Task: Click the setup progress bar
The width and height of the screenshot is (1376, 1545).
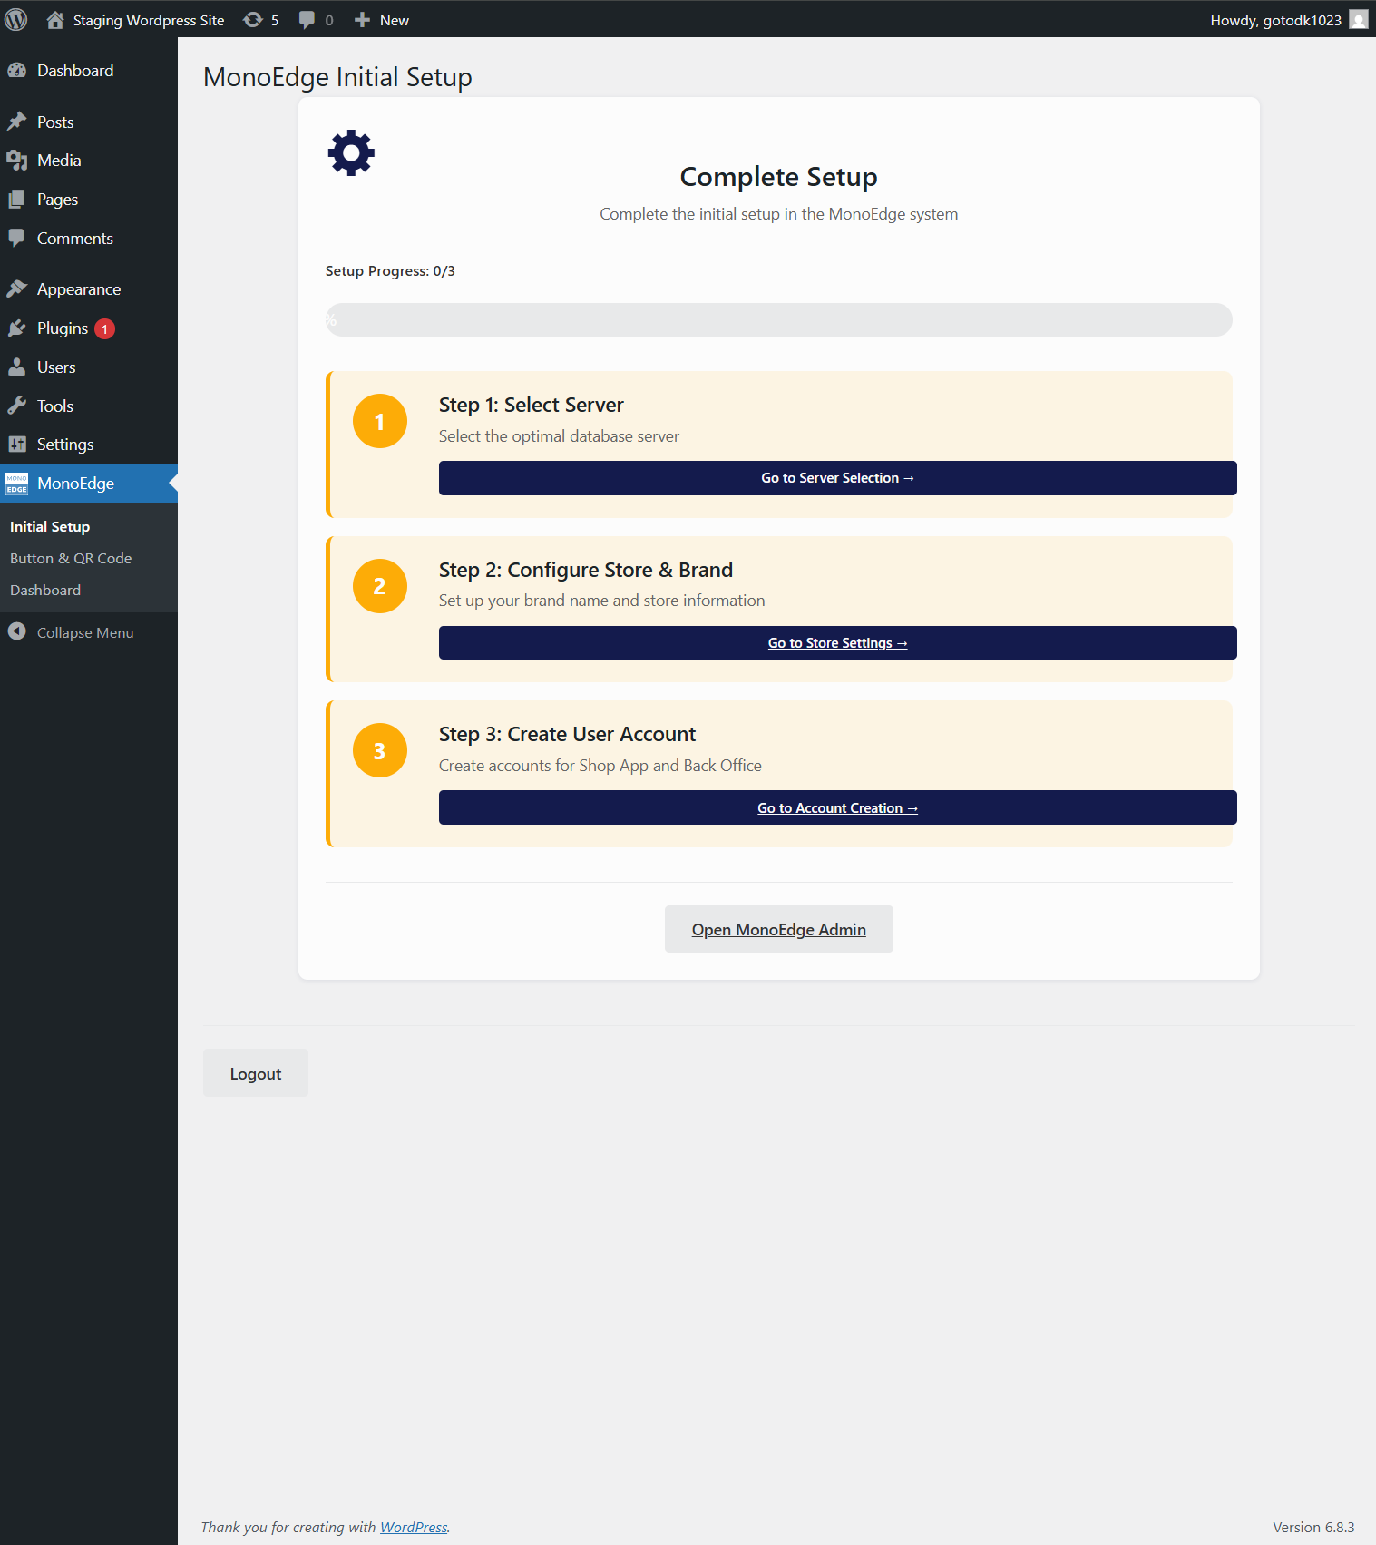Action: 779,319
